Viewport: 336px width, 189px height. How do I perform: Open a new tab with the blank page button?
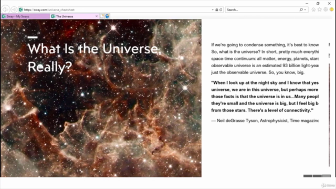pos(102,16)
